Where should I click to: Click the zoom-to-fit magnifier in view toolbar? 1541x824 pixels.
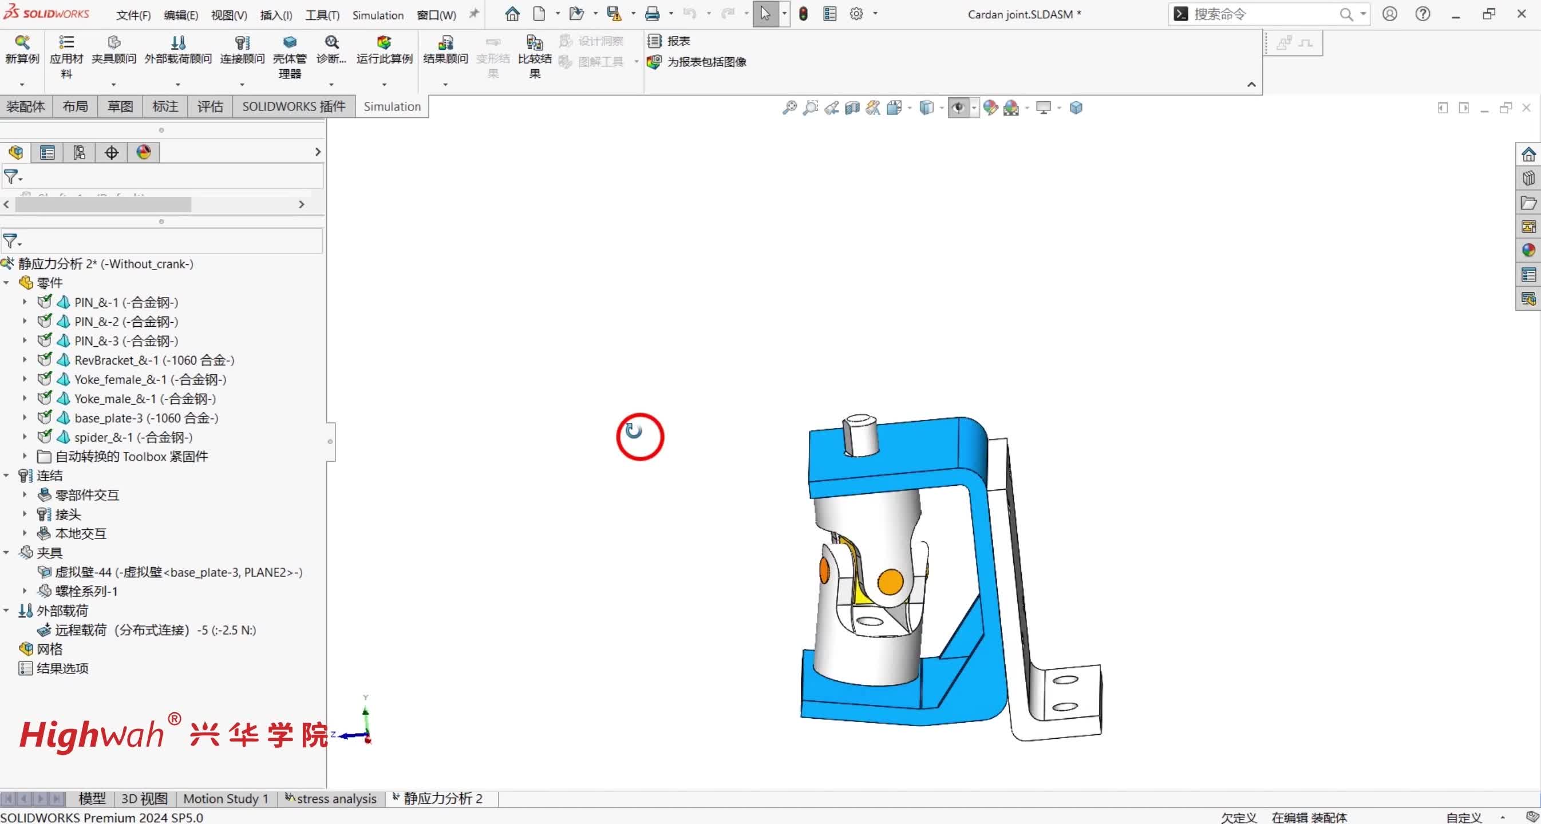point(789,108)
